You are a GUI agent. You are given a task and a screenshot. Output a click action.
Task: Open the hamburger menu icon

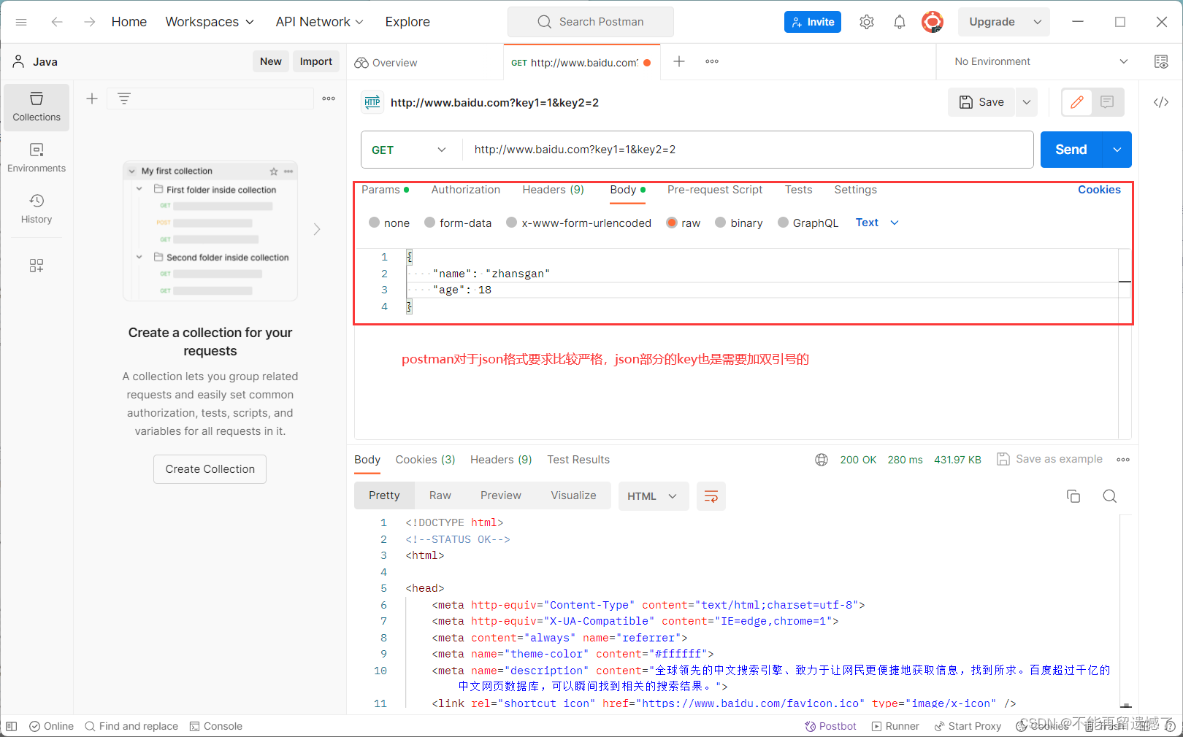point(21,22)
